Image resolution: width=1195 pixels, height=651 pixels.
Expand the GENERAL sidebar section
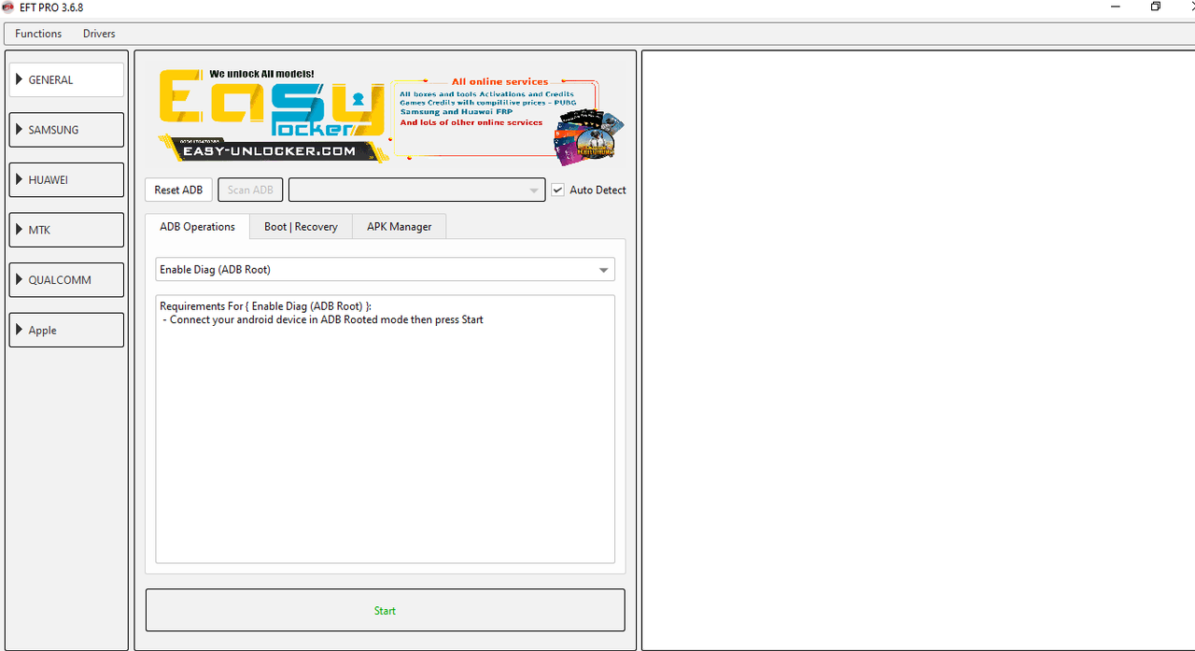tap(66, 79)
